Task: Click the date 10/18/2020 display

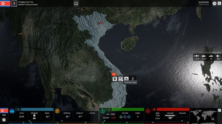Action: point(204,2)
